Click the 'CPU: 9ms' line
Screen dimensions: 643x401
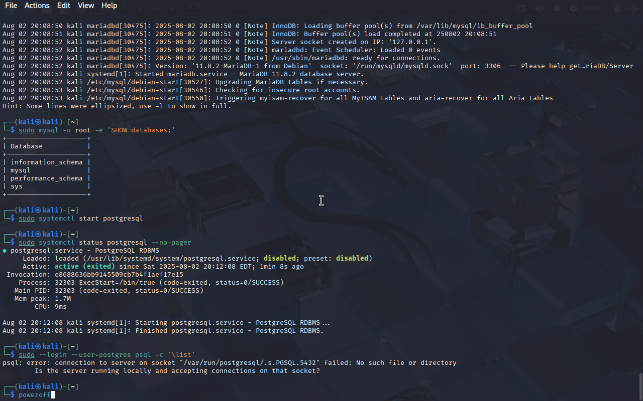(x=51, y=307)
